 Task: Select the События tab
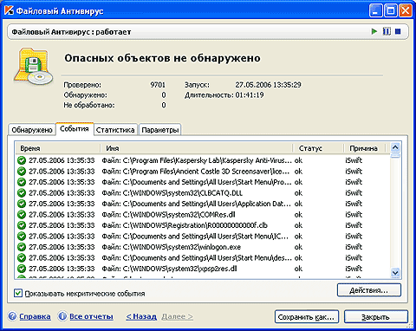pyautogui.click(x=75, y=129)
